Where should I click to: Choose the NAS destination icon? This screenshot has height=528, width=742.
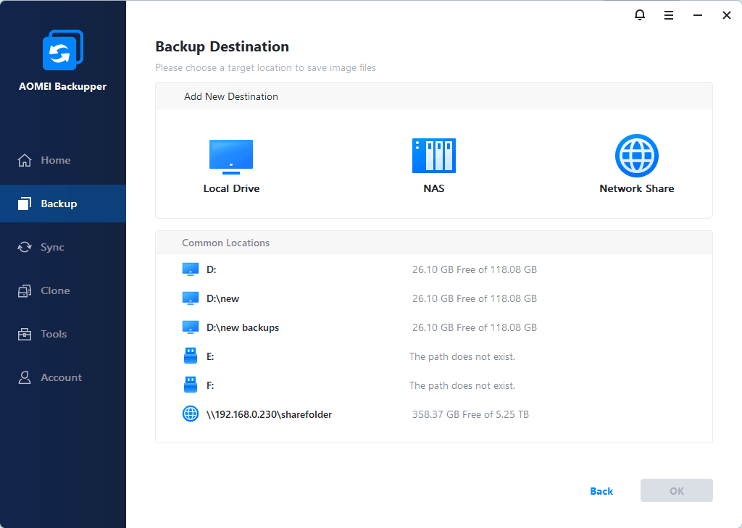point(433,156)
